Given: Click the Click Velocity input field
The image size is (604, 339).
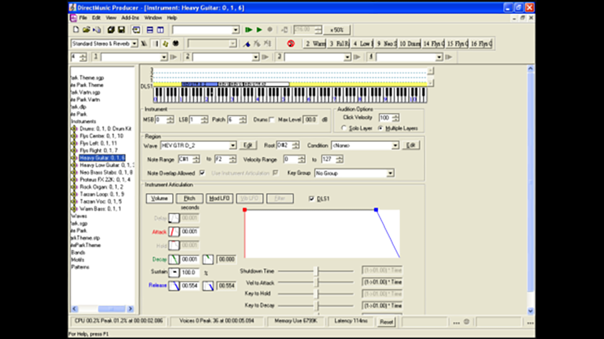Looking at the screenshot, I should [385, 117].
